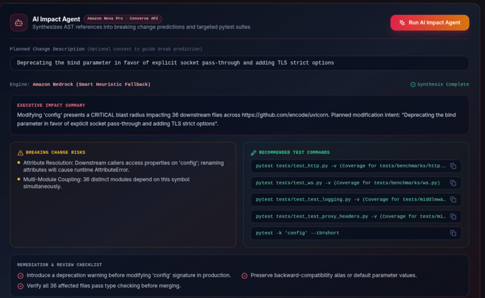Image resolution: width=485 pixels, height=298 pixels.
Task: Copy the pytest tests/test_ws.py command
Action: click(x=453, y=183)
